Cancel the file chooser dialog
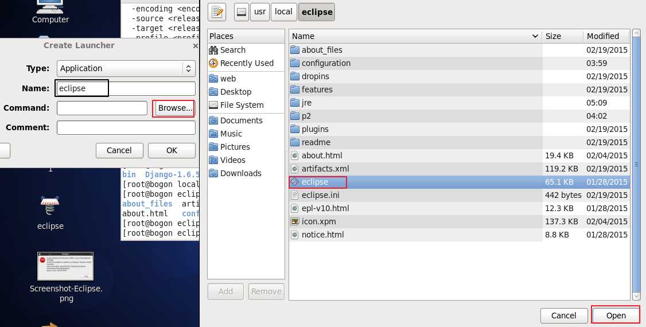Image resolution: width=646 pixels, height=327 pixels. coord(563,316)
